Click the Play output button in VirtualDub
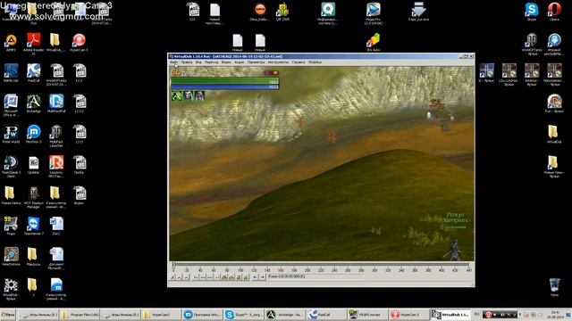The width and height of the screenshot is (572, 321). pos(186,277)
